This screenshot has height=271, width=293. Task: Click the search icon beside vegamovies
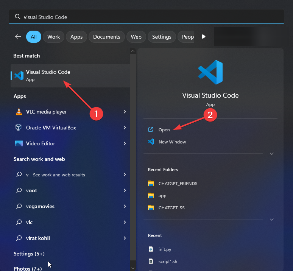[x=19, y=206]
